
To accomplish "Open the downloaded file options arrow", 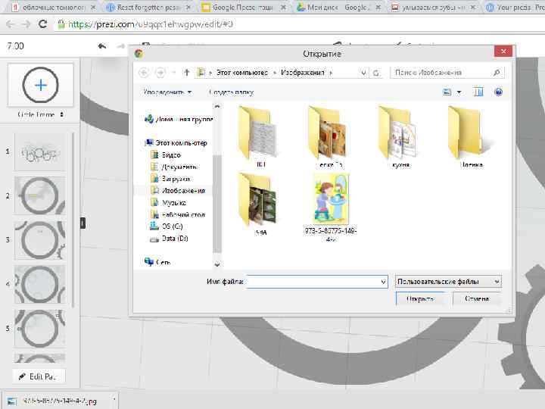I will (114, 401).
